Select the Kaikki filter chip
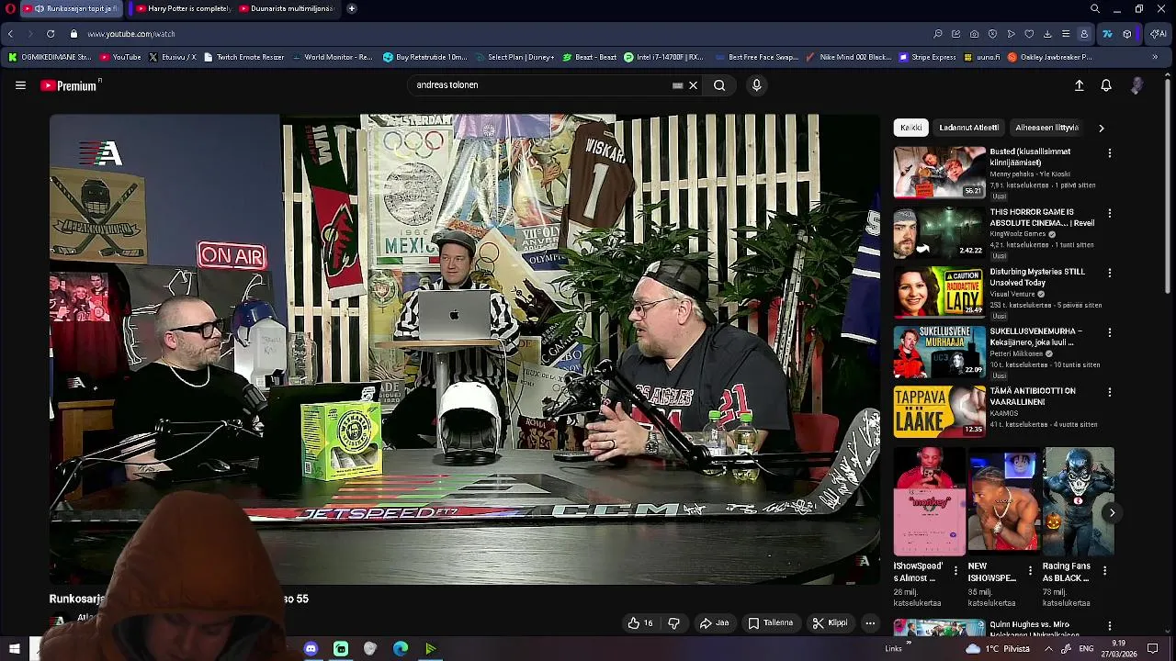Image resolution: width=1176 pixels, height=661 pixels. [911, 128]
